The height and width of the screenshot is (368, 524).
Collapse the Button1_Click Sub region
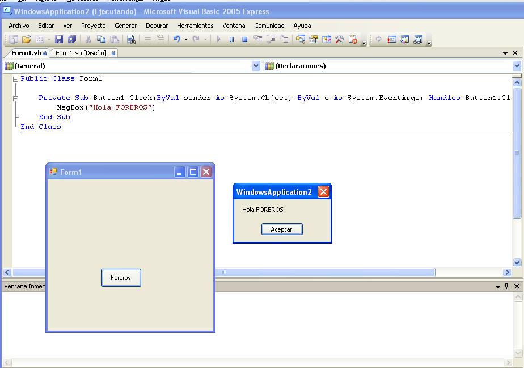(x=15, y=98)
